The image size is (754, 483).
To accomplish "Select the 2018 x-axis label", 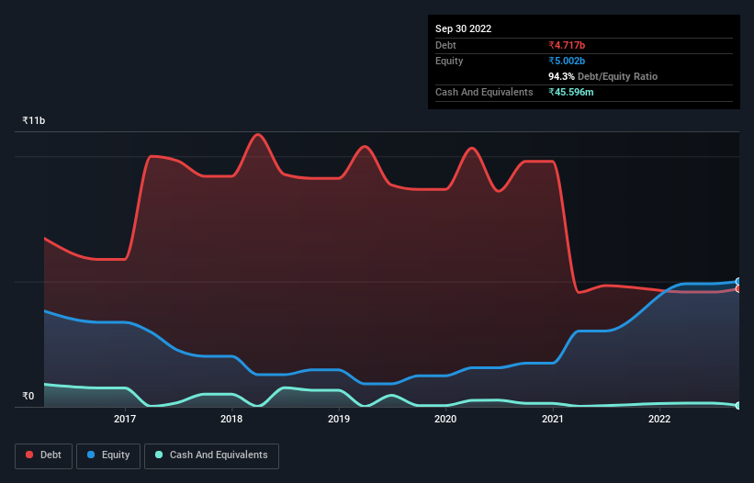I will [x=231, y=419].
